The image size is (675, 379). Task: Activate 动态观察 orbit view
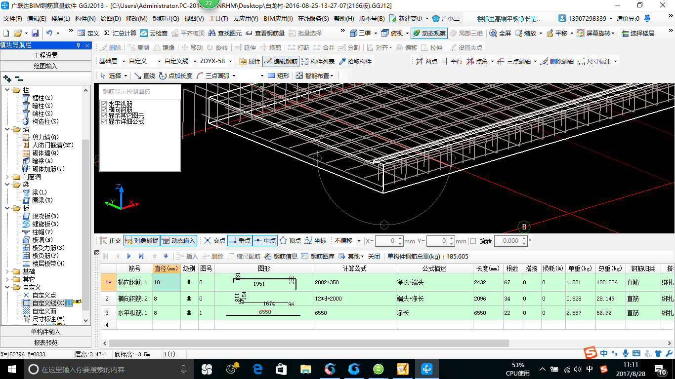[x=429, y=33]
